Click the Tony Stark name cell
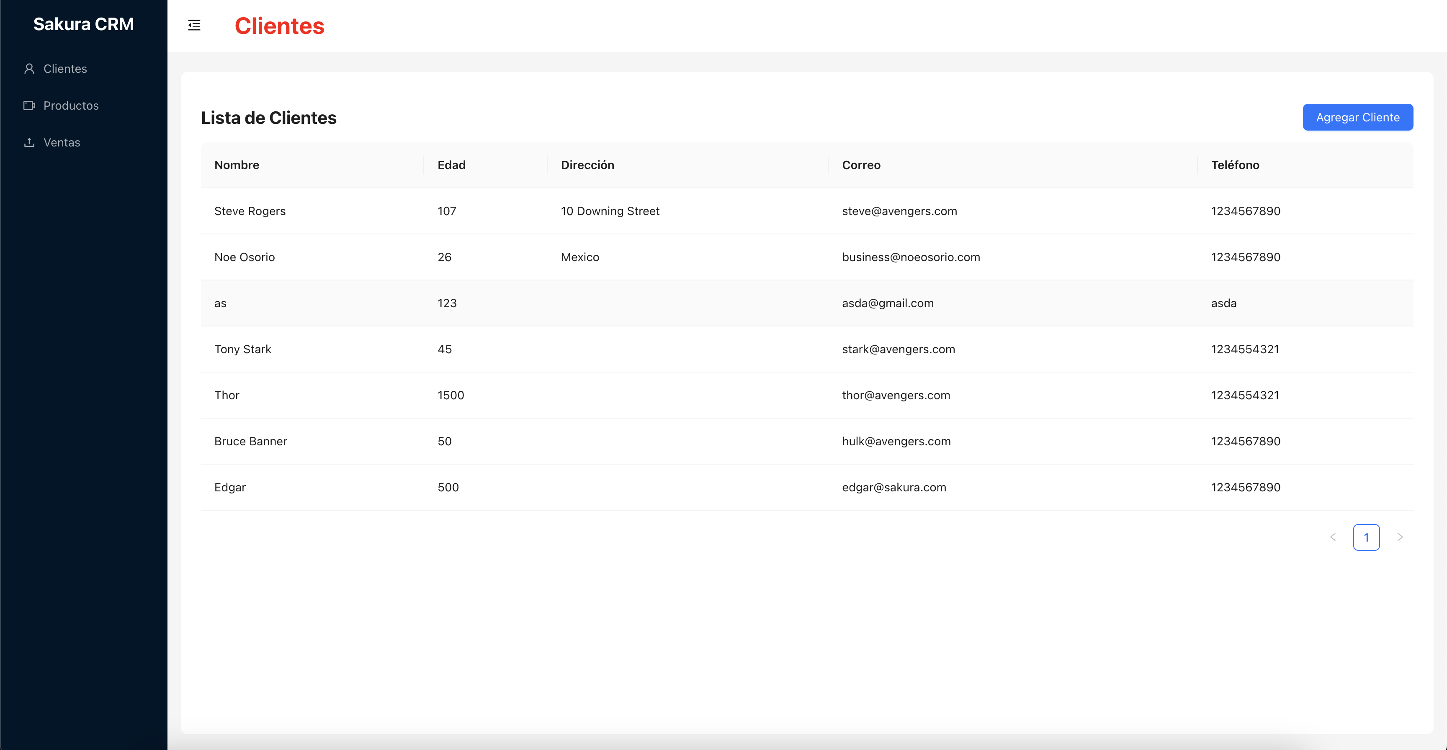This screenshot has width=1447, height=750. pyautogui.click(x=243, y=349)
